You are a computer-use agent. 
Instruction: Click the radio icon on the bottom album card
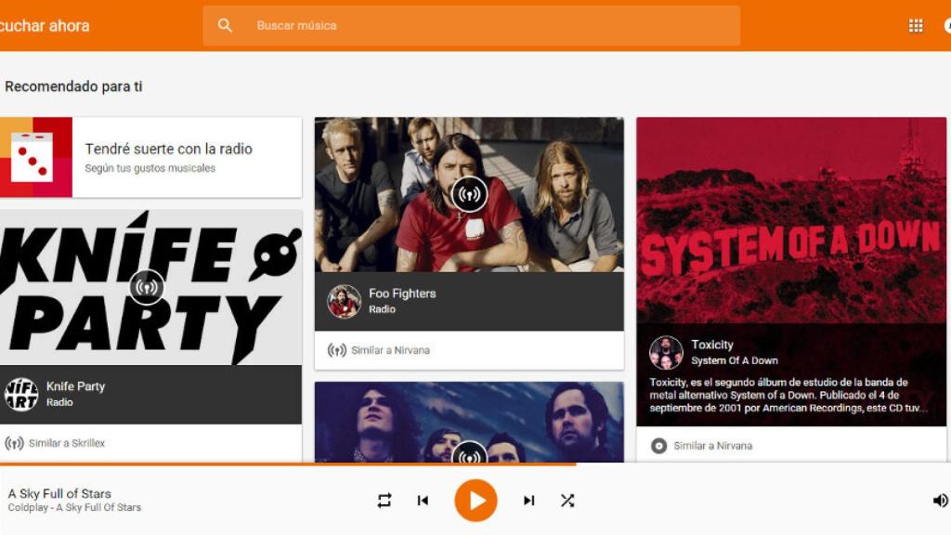469,456
